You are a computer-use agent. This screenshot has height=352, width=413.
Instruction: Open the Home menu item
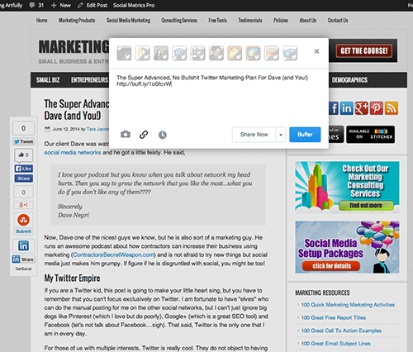[x=41, y=21]
